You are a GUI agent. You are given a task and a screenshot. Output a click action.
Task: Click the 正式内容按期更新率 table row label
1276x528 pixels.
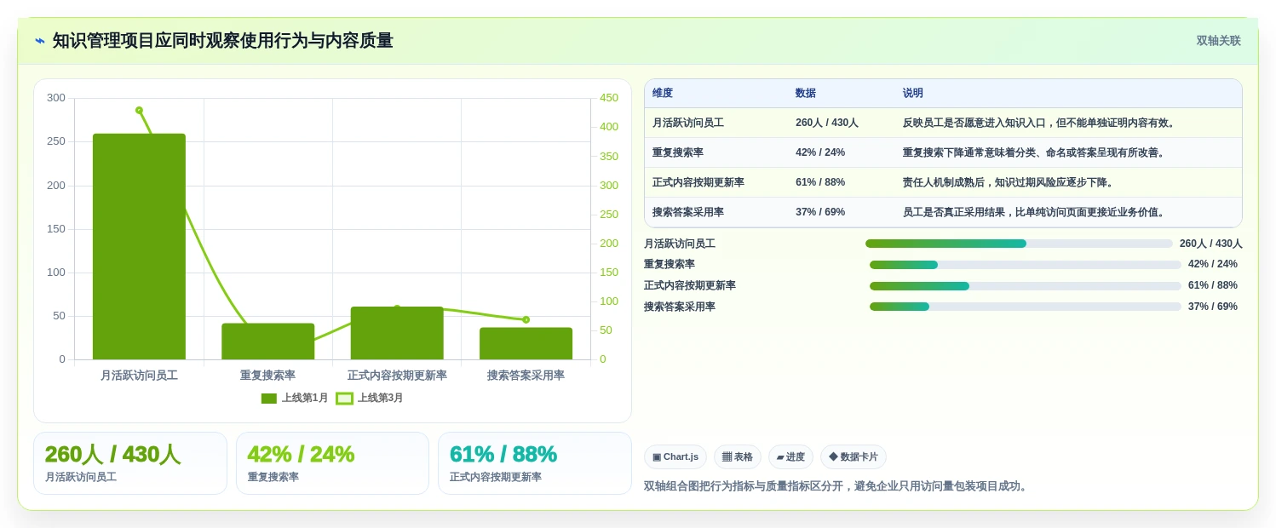point(698,182)
